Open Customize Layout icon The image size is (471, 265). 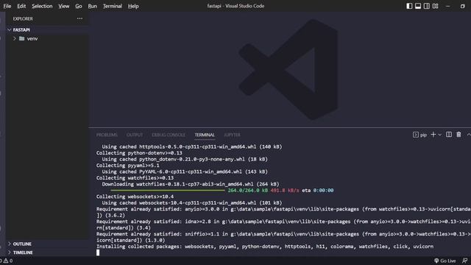435,6
